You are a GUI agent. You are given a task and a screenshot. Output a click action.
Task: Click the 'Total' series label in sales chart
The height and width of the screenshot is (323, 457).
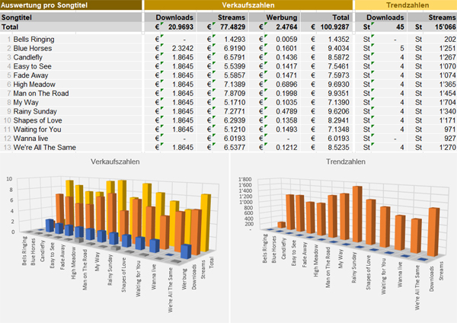(x=212, y=262)
